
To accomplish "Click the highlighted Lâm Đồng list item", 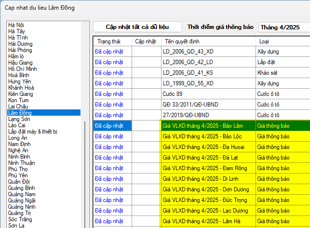I will (x=44, y=113).
